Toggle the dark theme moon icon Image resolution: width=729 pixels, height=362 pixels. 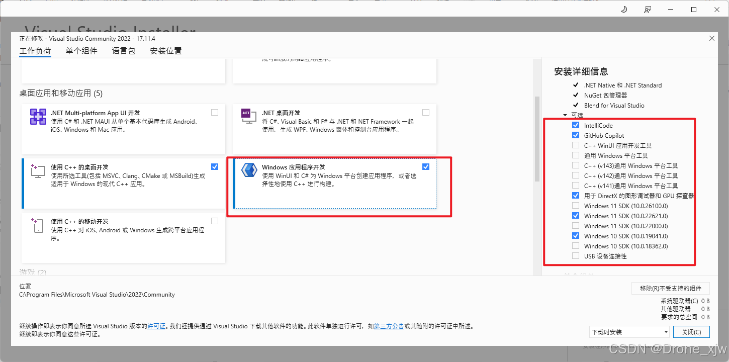pyautogui.click(x=624, y=10)
